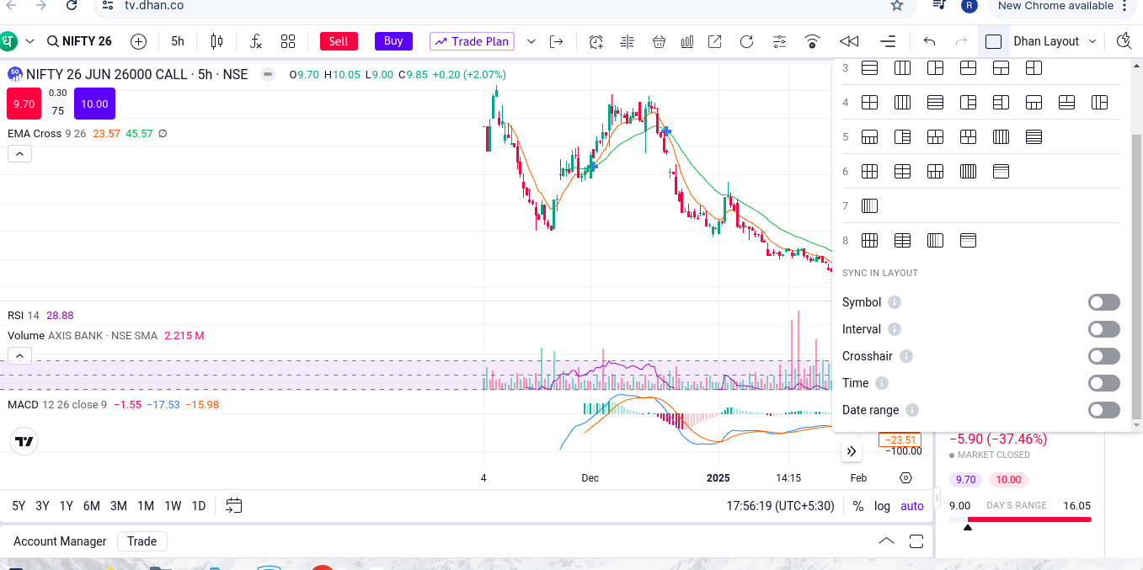Screen dimensions: 1143x570
Task: Select the 1Y time range
Action: coord(66,506)
